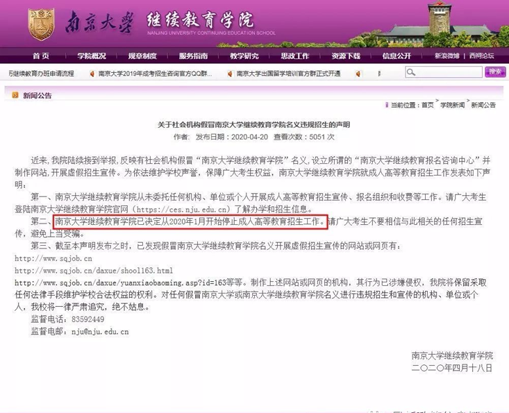Open 南京大学2019年成考招生咨询官方QQ群 notice
The height and width of the screenshot is (413, 509).
pyautogui.click(x=155, y=74)
